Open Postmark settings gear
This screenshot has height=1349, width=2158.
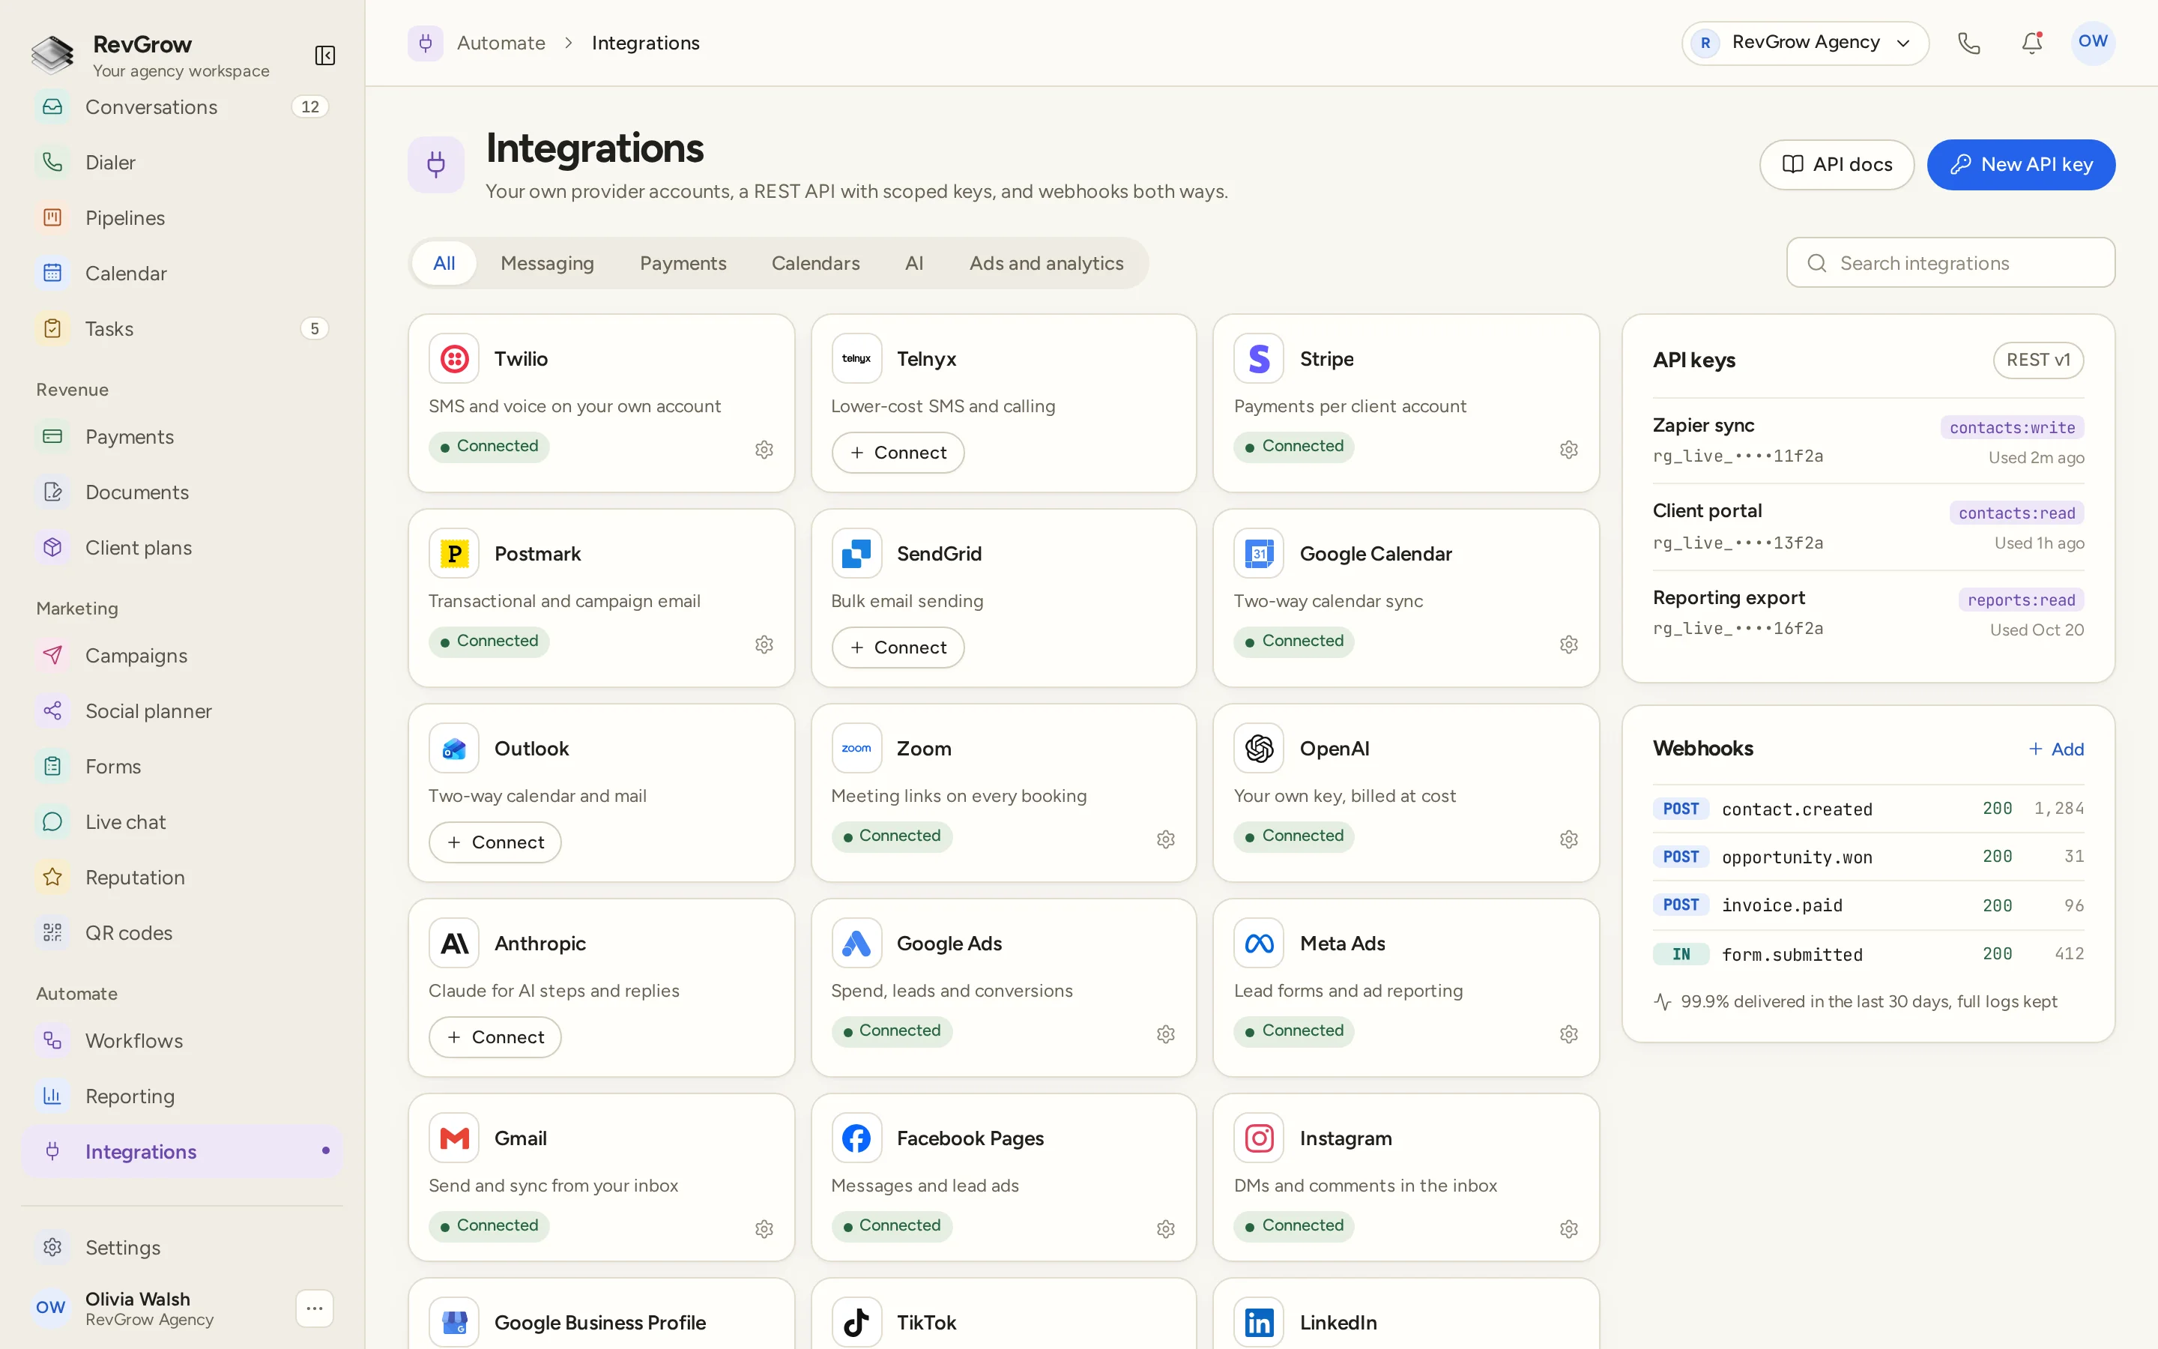[x=764, y=645]
